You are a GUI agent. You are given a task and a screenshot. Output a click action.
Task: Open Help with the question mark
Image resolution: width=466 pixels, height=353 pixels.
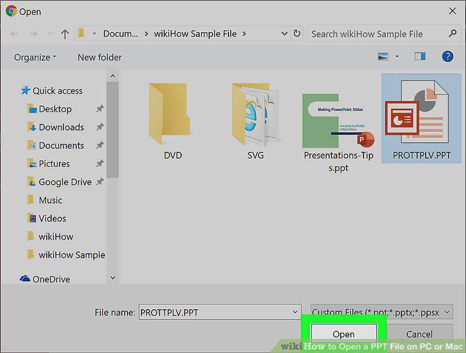tap(447, 56)
